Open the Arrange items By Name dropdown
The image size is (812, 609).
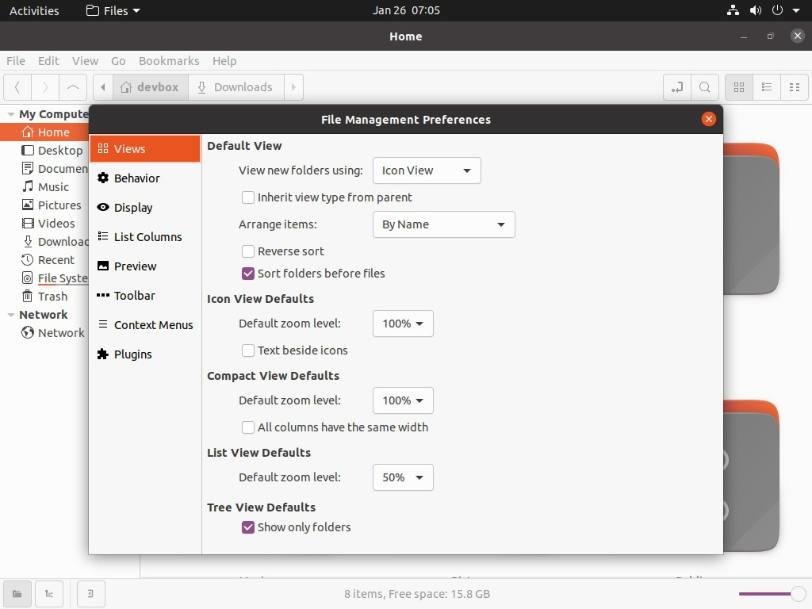click(443, 224)
